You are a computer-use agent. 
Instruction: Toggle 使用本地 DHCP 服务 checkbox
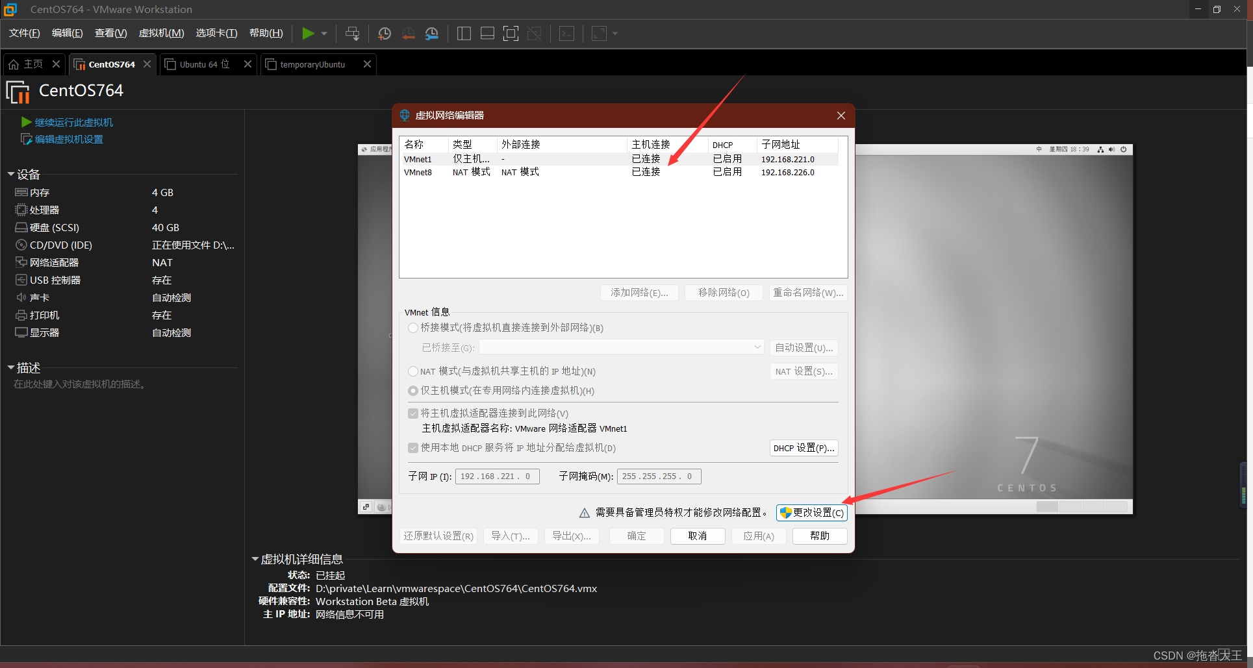point(413,448)
